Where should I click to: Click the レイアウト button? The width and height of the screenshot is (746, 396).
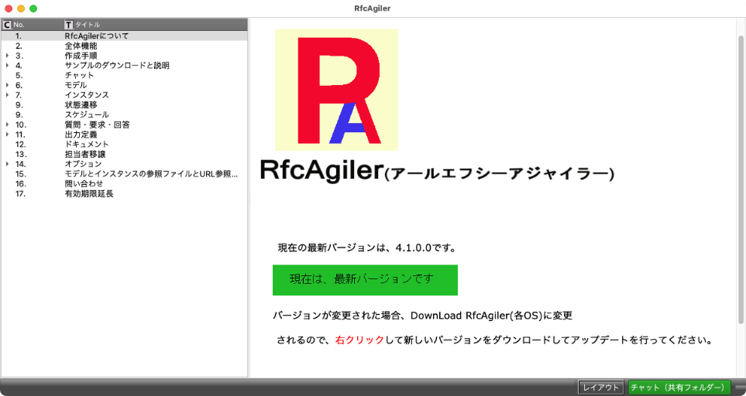601,387
